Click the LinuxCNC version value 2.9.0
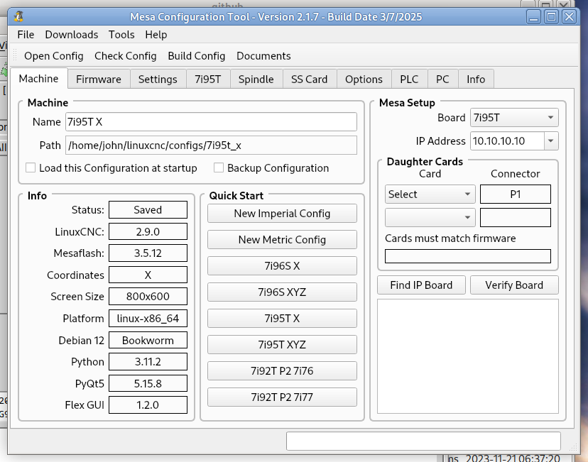Screen dimensions: 588x462 pos(148,231)
